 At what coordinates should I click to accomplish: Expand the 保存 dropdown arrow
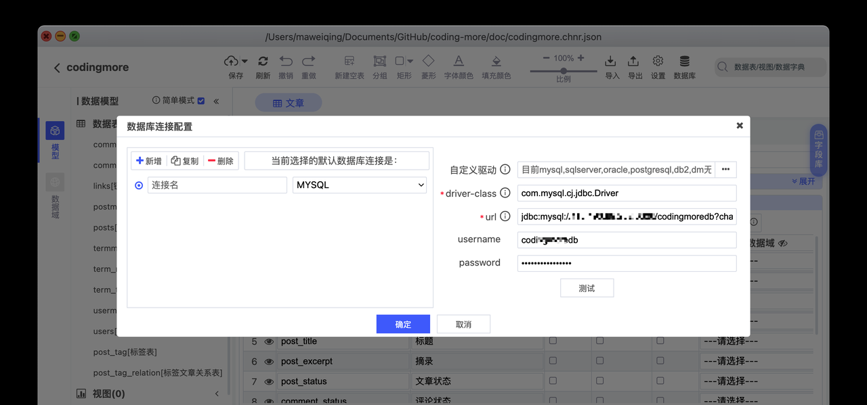pos(245,60)
